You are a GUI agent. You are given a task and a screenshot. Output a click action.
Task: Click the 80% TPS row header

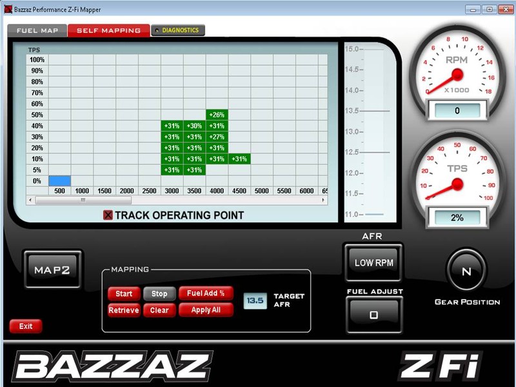37,82
